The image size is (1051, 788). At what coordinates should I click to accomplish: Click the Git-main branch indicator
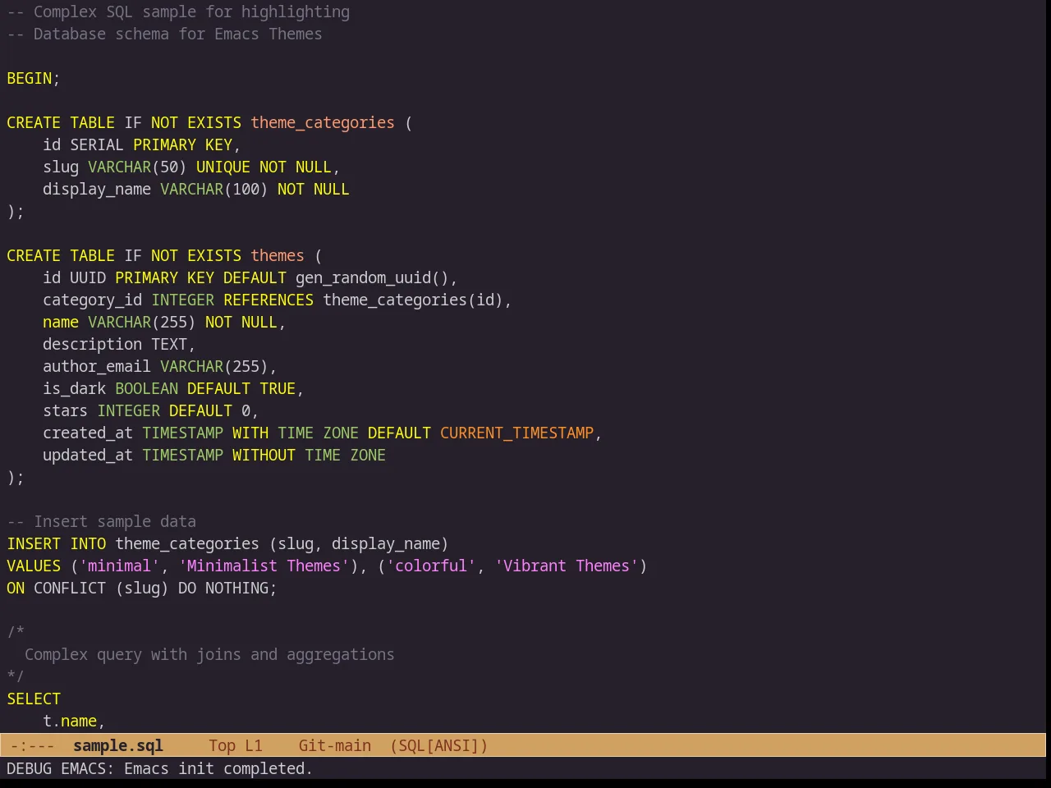(x=335, y=745)
